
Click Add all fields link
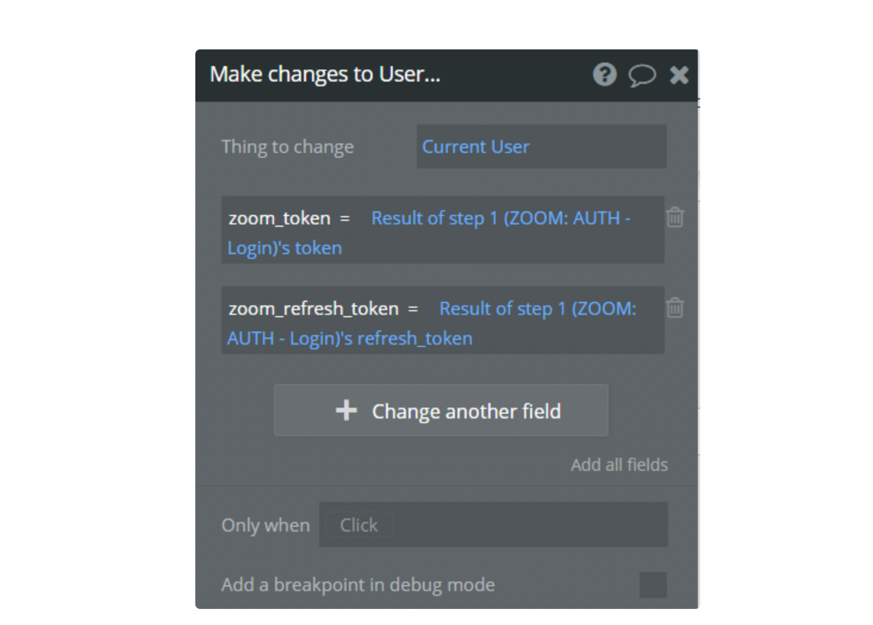pyautogui.click(x=619, y=465)
